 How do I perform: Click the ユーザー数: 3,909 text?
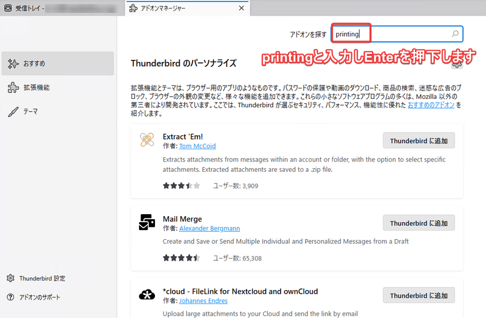point(236,186)
